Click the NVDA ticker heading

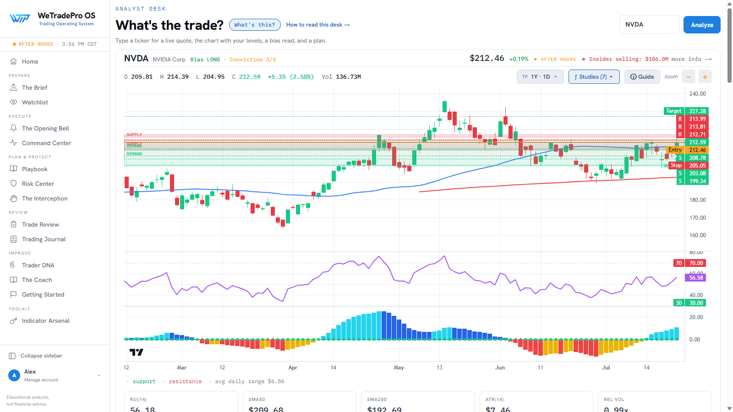(136, 58)
